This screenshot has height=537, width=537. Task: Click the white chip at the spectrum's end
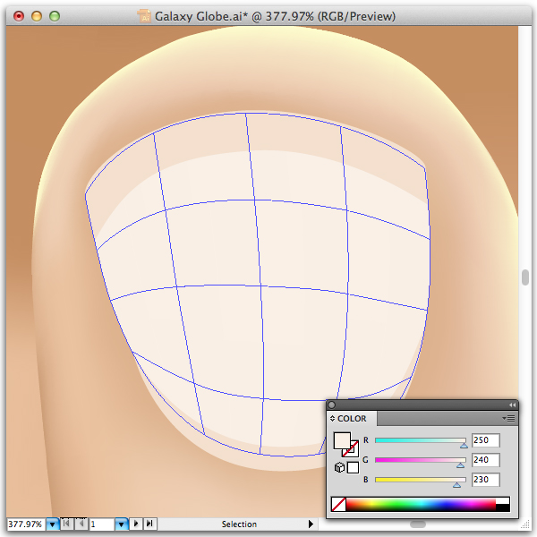pos(502,500)
